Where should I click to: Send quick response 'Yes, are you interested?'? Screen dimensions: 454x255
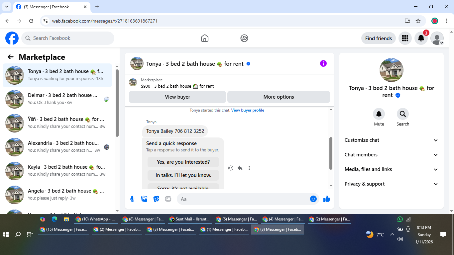(183, 162)
